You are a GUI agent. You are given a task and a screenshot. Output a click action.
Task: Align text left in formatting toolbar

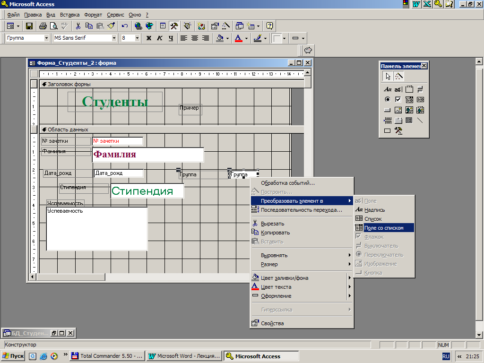(184, 38)
